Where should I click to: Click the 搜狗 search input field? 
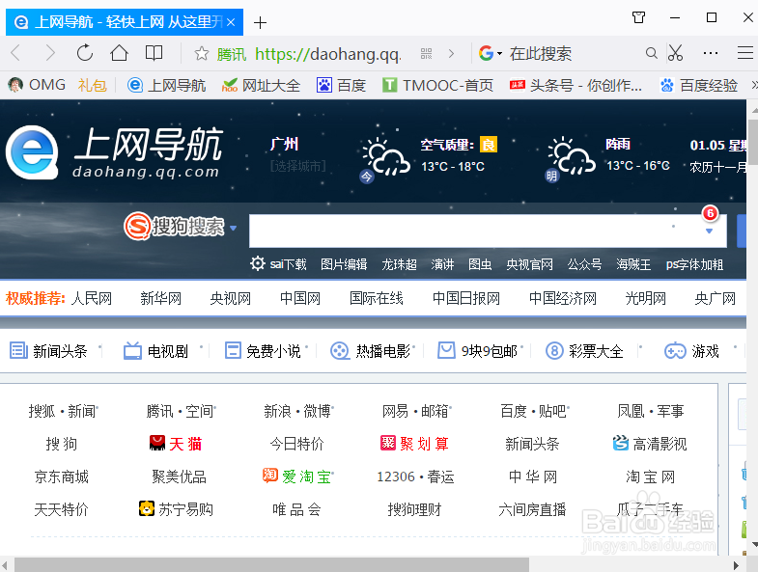click(x=488, y=231)
